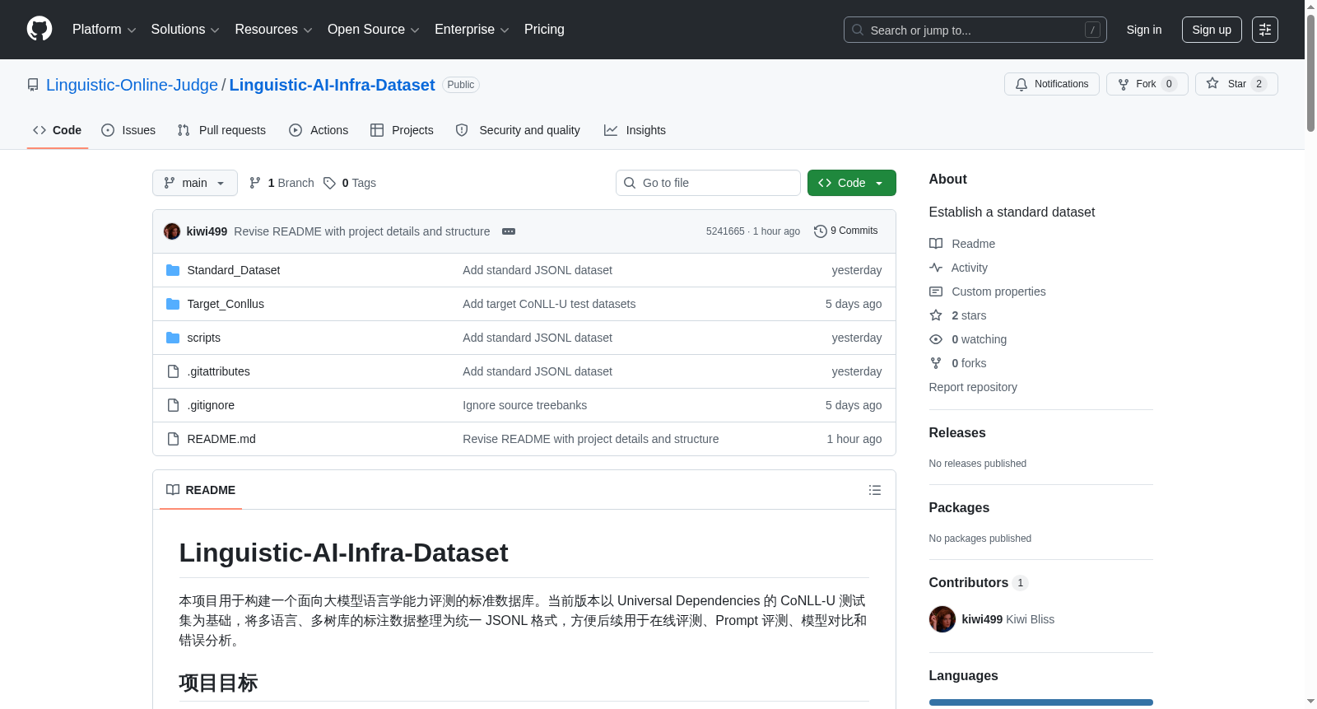Open the Packages heading link
This screenshot has width=1317, height=709.
(959, 507)
